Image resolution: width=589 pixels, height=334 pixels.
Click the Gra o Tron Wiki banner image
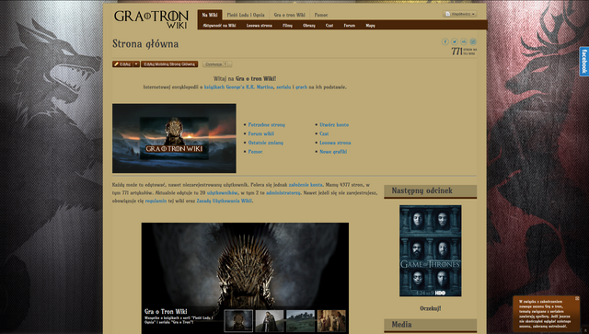tap(174, 138)
